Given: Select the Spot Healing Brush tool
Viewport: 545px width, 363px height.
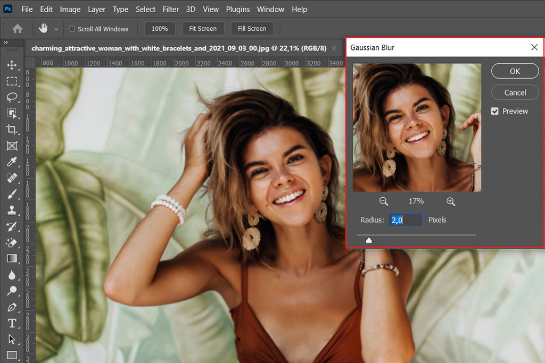Looking at the screenshot, I should [12, 178].
